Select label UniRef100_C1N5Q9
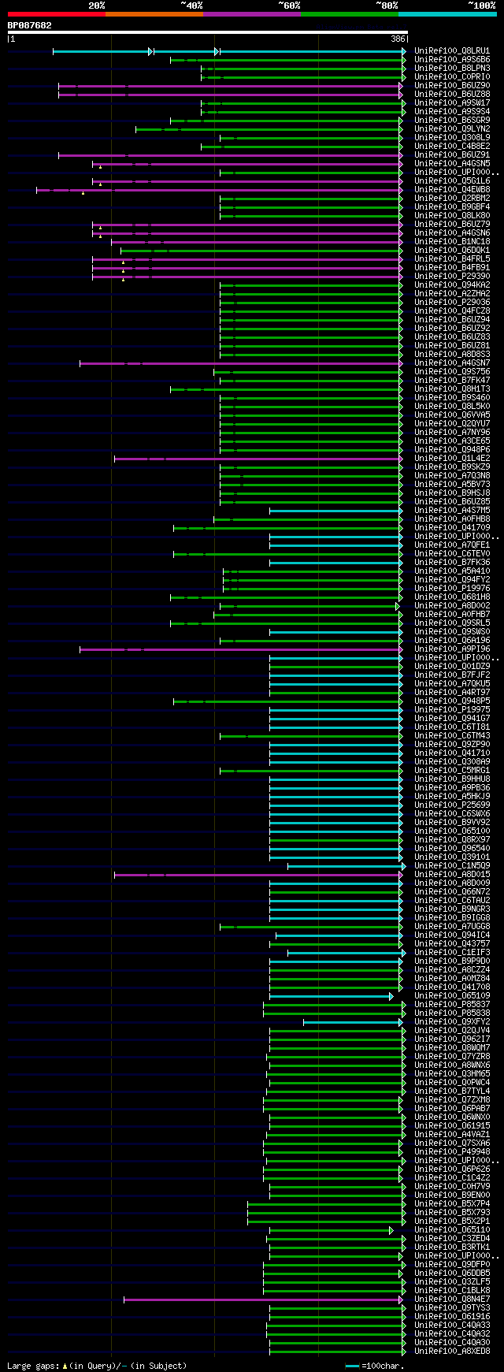 tap(452, 866)
